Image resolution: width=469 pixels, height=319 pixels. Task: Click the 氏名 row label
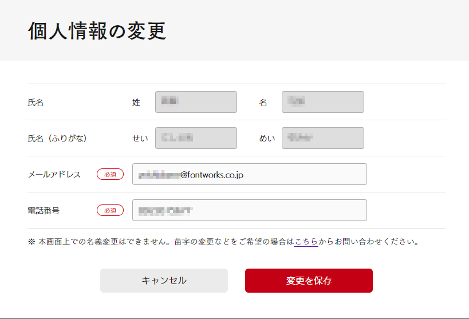coord(36,103)
